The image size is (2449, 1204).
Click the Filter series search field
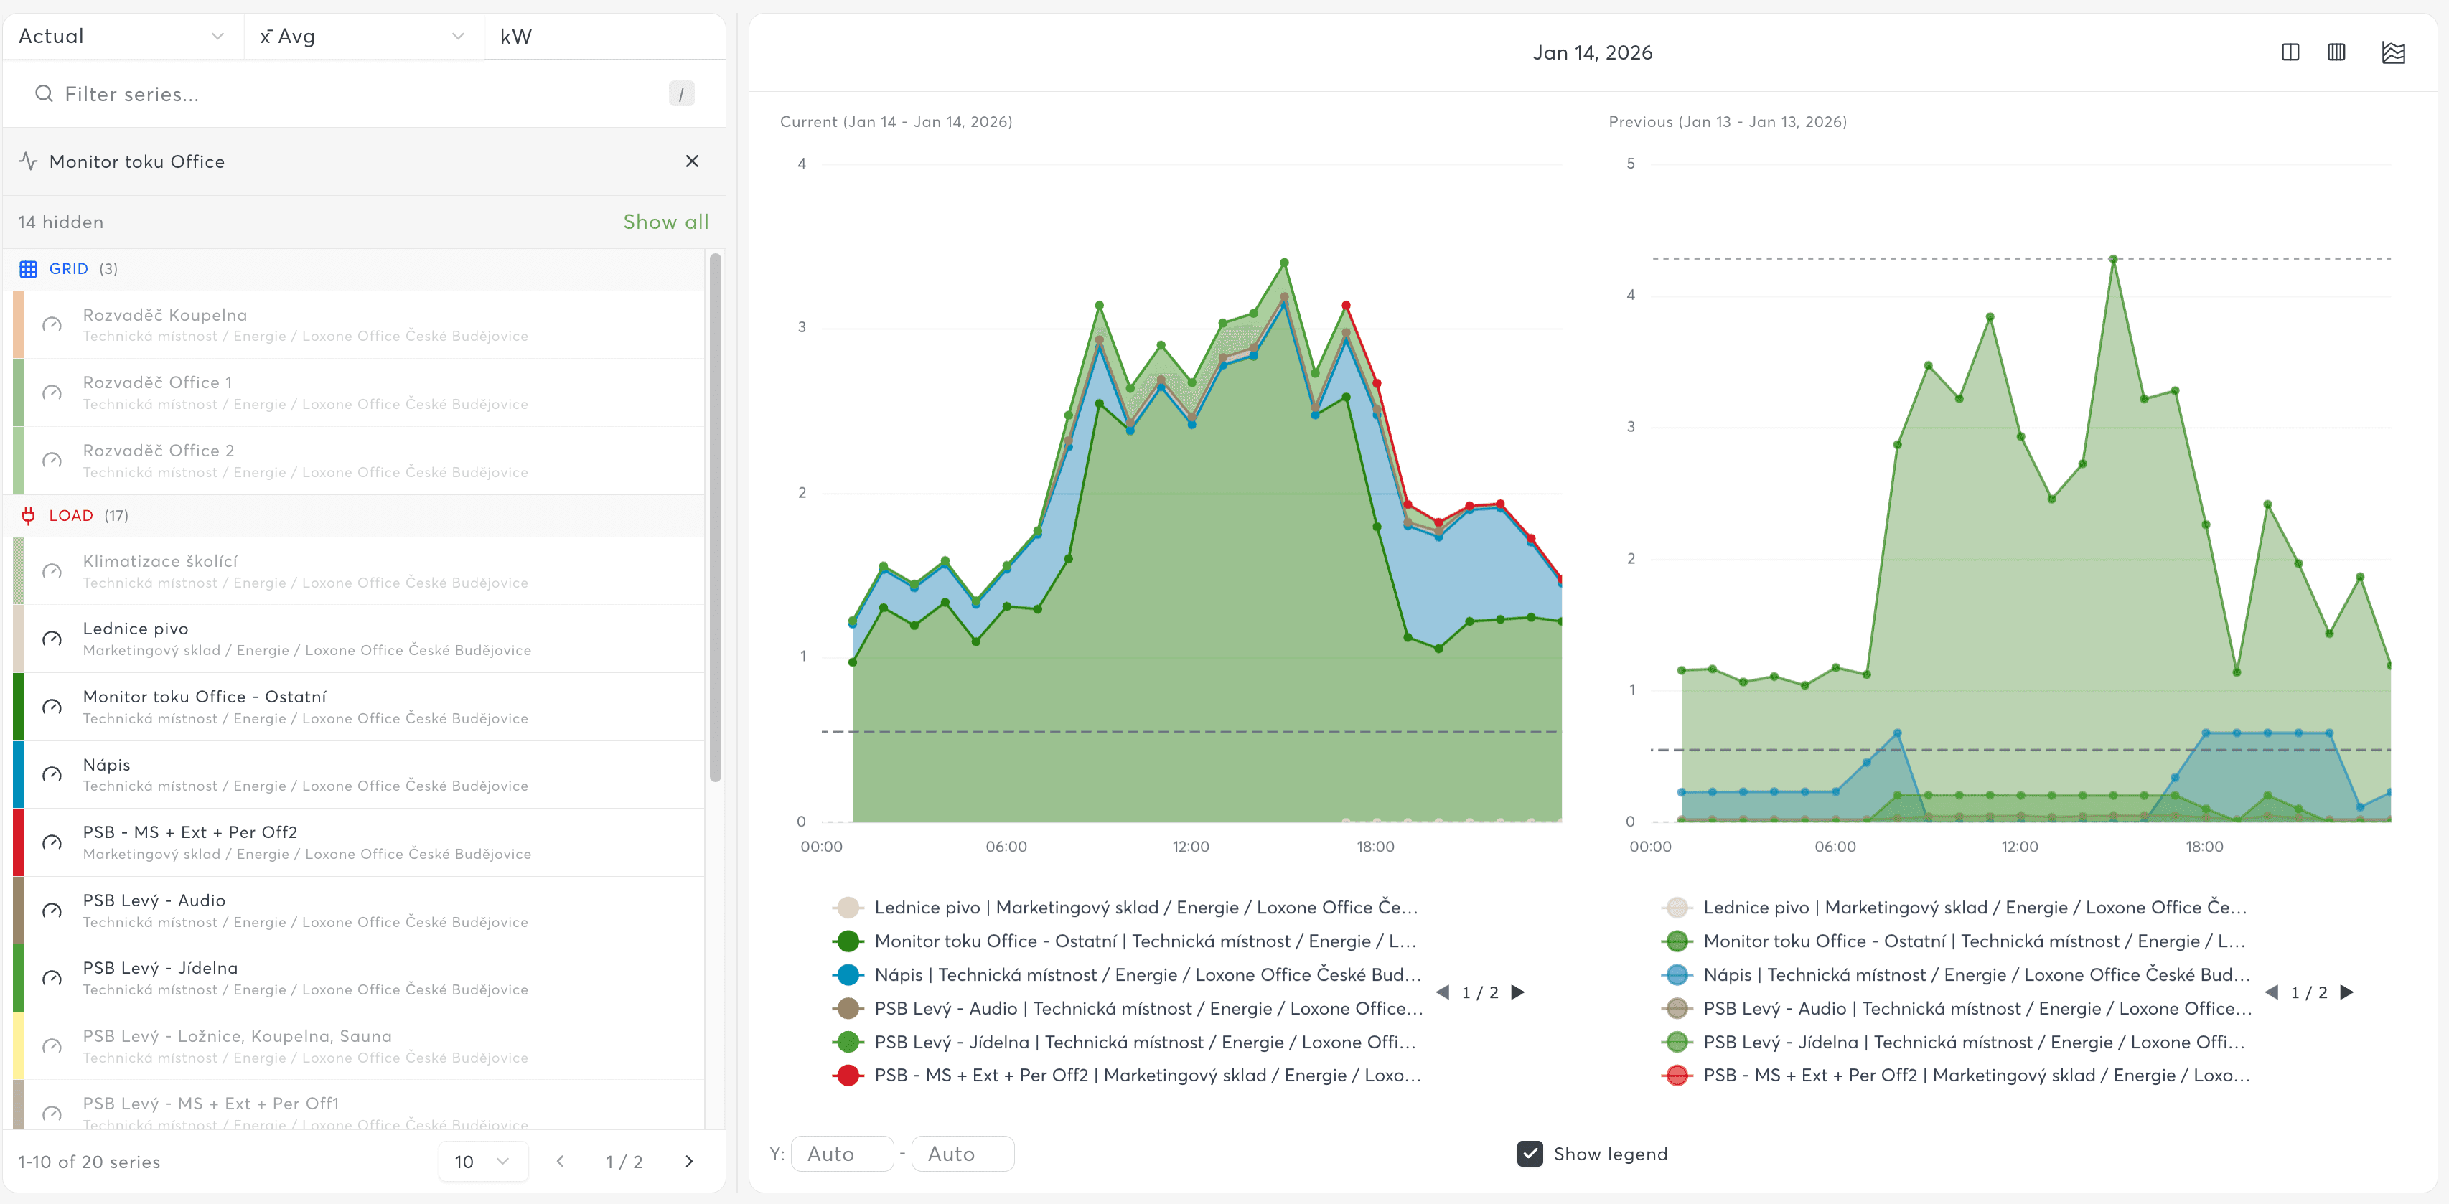[364, 93]
